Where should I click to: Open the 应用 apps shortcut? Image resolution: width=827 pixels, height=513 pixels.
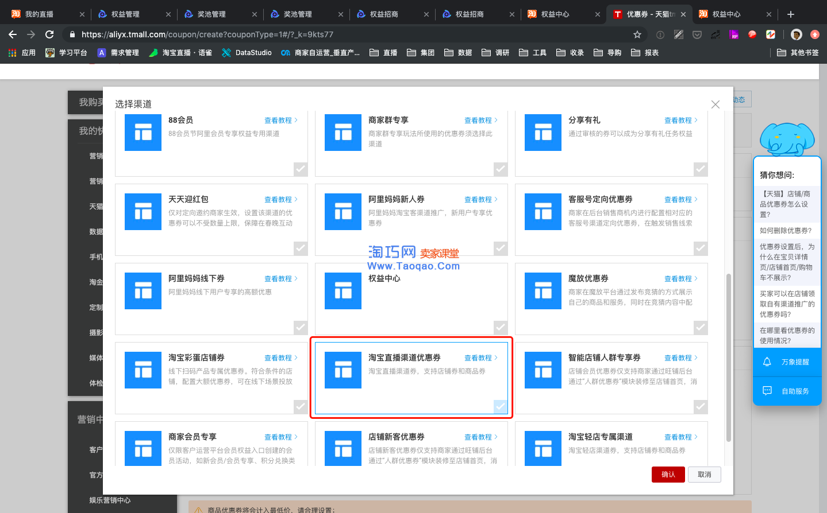pyautogui.click(x=22, y=53)
